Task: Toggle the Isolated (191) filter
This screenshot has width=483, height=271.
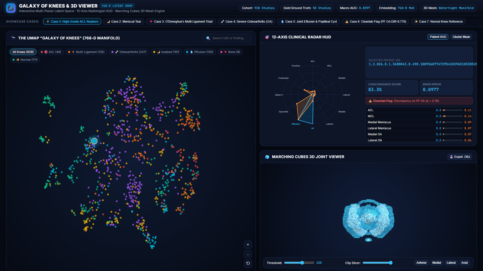Action: (x=166, y=52)
